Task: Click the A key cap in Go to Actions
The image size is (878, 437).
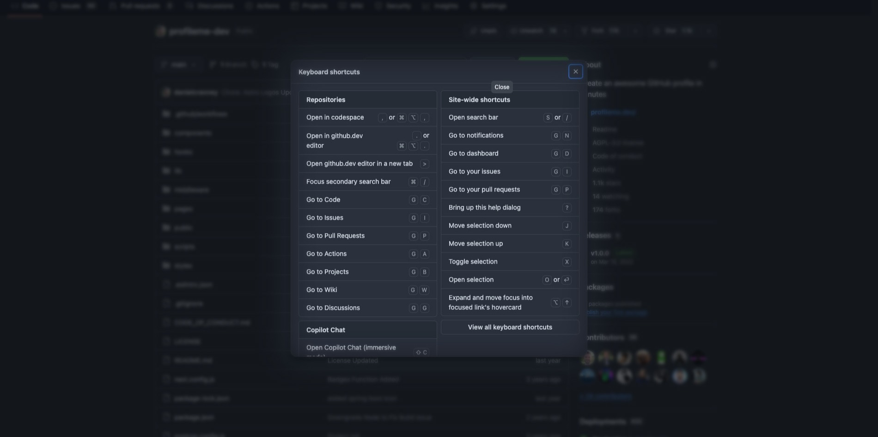Action: pos(425,254)
